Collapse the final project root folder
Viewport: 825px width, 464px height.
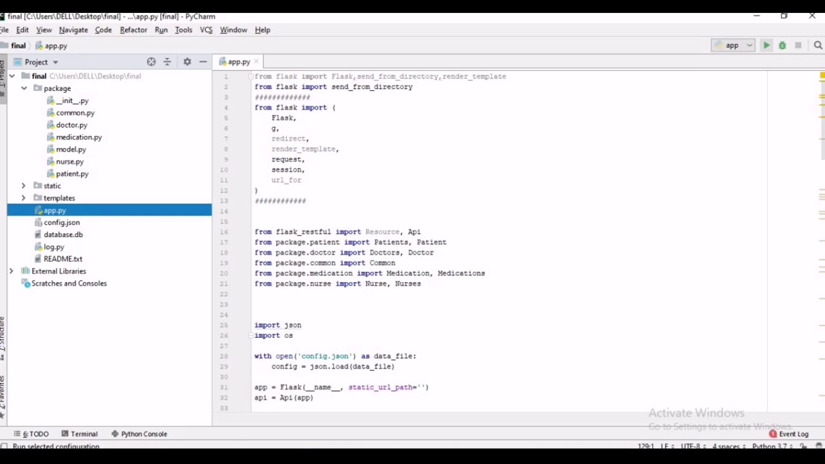coord(12,76)
